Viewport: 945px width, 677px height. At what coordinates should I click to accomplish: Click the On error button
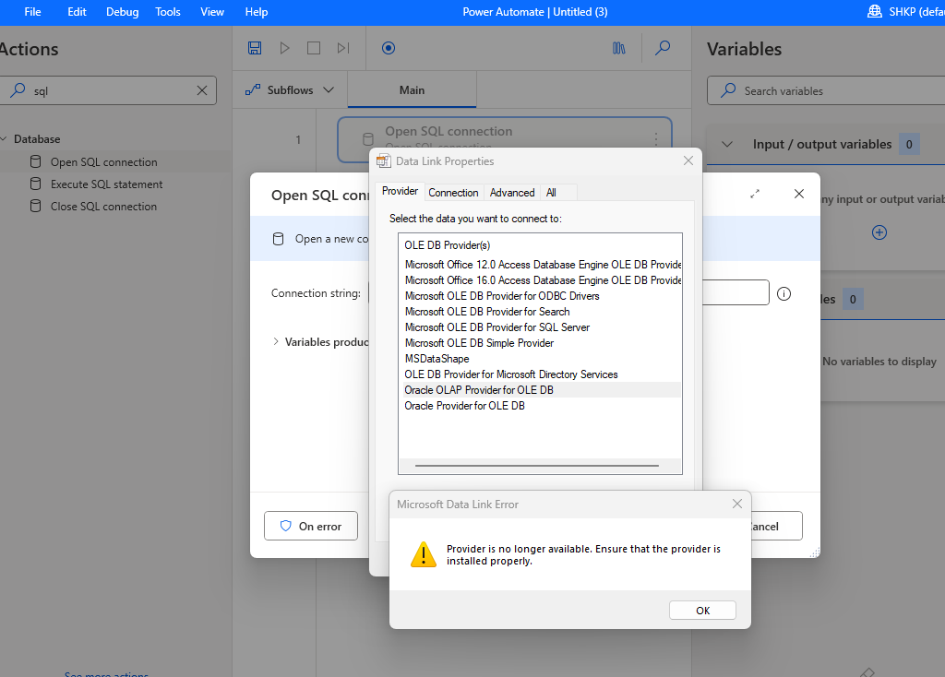(x=311, y=527)
